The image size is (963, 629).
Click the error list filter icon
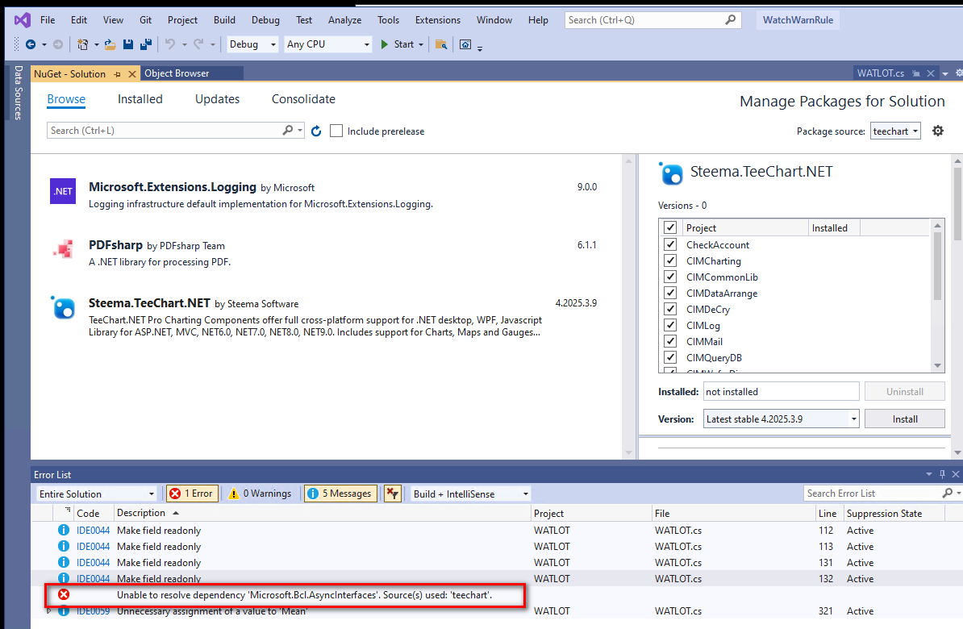click(393, 494)
